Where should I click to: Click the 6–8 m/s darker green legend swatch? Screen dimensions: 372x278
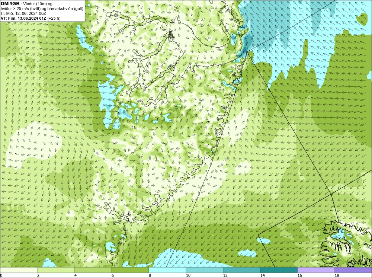130,270
